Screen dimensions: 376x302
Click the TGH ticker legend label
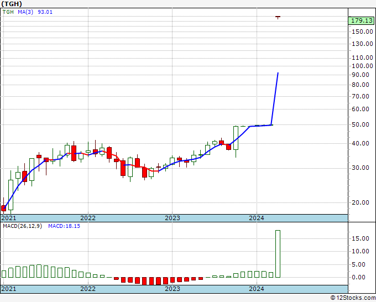(8, 12)
